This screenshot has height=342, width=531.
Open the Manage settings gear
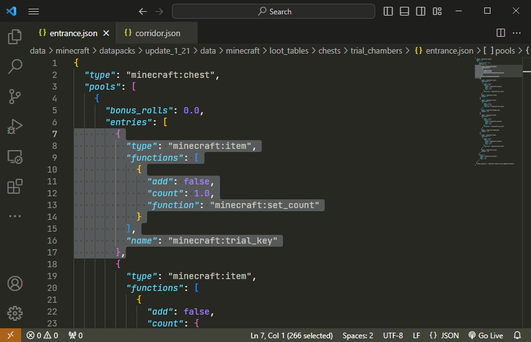(x=15, y=313)
